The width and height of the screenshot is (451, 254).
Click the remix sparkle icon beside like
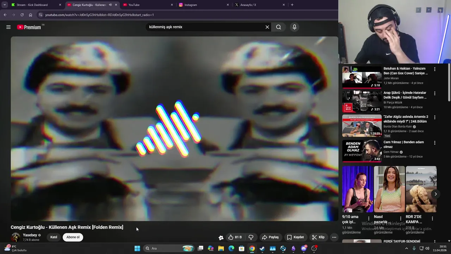[x=221, y=237]
